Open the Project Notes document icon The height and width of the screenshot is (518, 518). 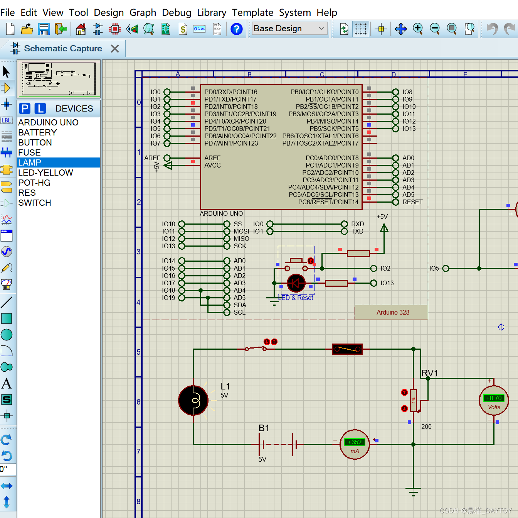coord(217,29)
